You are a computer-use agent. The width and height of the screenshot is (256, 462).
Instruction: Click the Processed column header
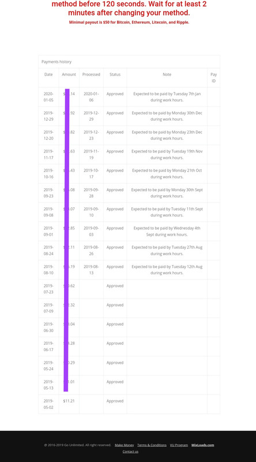tap(91, 74)
